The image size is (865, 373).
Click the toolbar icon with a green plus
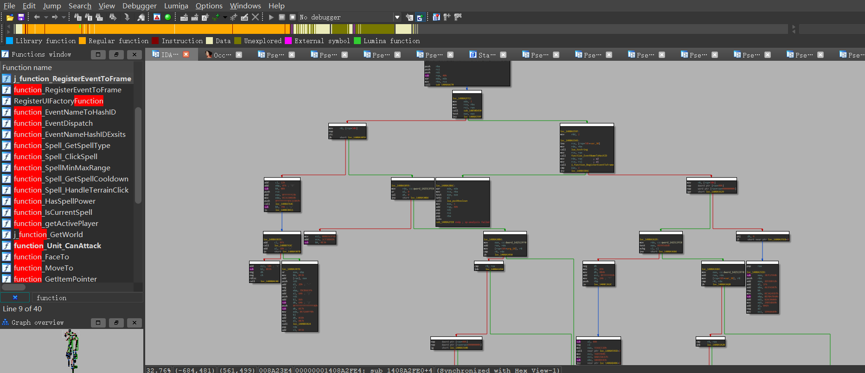[x=217, y=17]
